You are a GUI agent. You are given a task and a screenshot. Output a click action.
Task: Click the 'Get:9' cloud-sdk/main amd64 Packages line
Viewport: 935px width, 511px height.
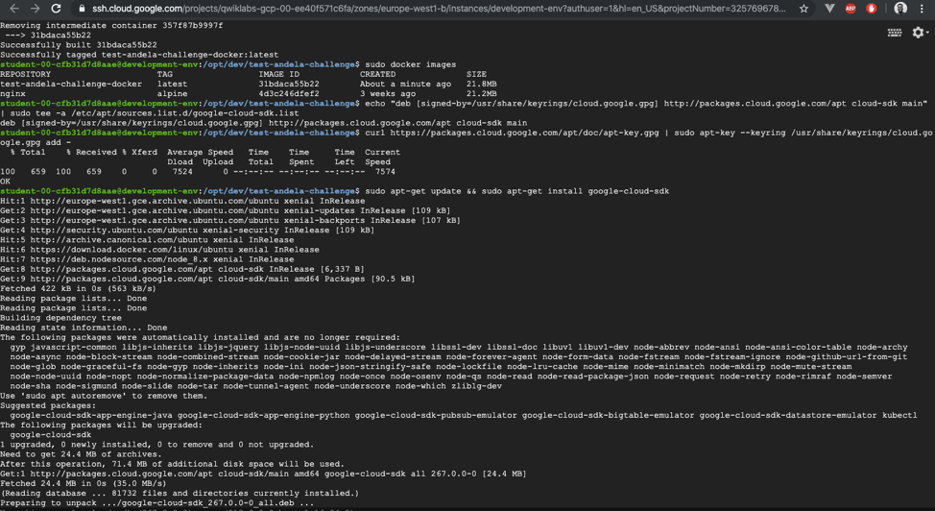tap(207, 279)
